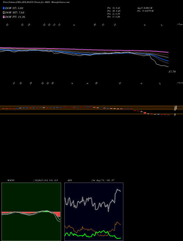
Task: Click the 'Pre C: 1.20' close value
Action: click(x=114, y=17)
